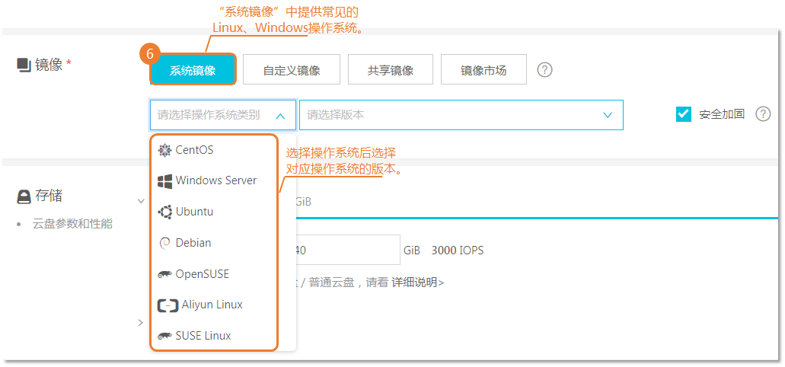Click the right chevron beside SUSE Linux

click(x=141, y=322)
